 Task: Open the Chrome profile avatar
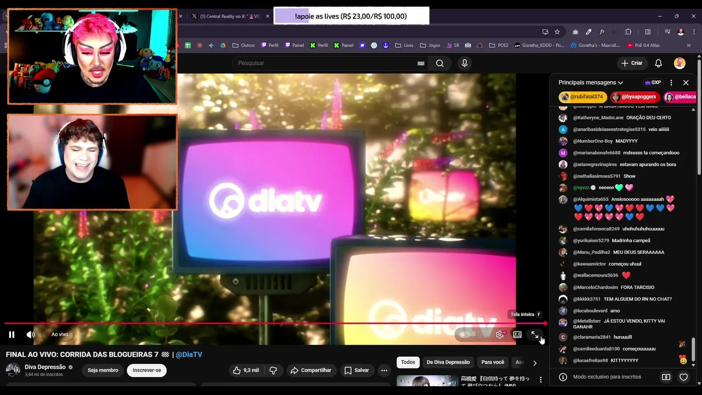(x=681, y=32)
